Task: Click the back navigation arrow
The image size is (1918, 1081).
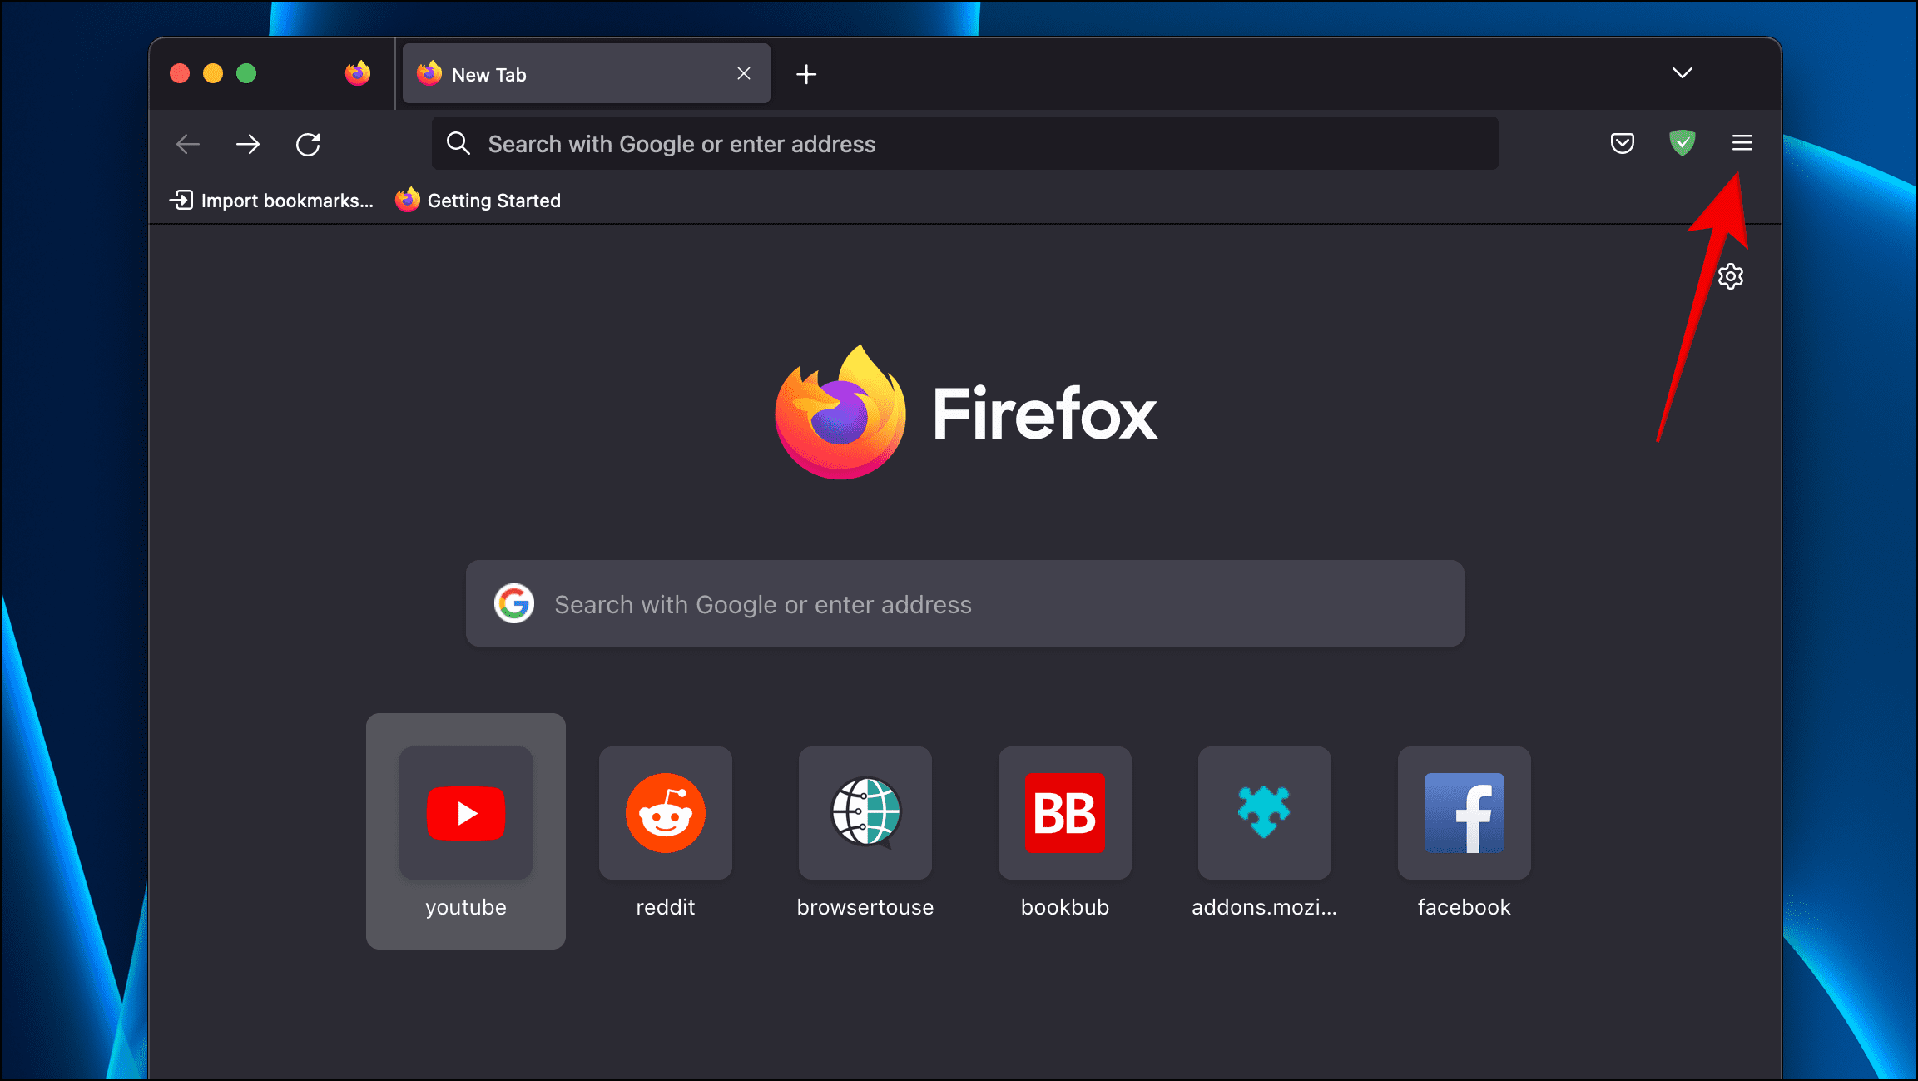Action: pyautogui.click(x=188, y=145)
